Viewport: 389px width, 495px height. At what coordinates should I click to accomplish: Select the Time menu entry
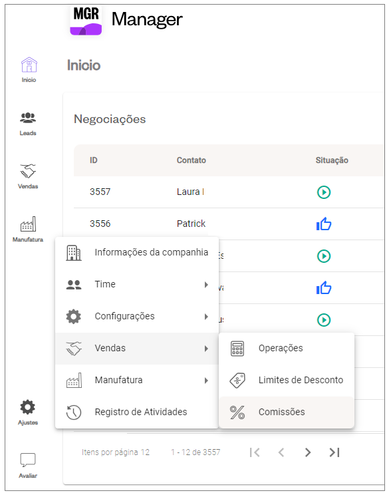pos(136,285)
